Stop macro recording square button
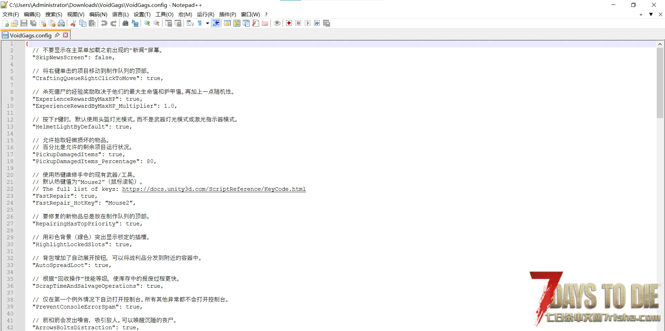Image resolution: width=665 pixels, height=331 pixels. 298,23
